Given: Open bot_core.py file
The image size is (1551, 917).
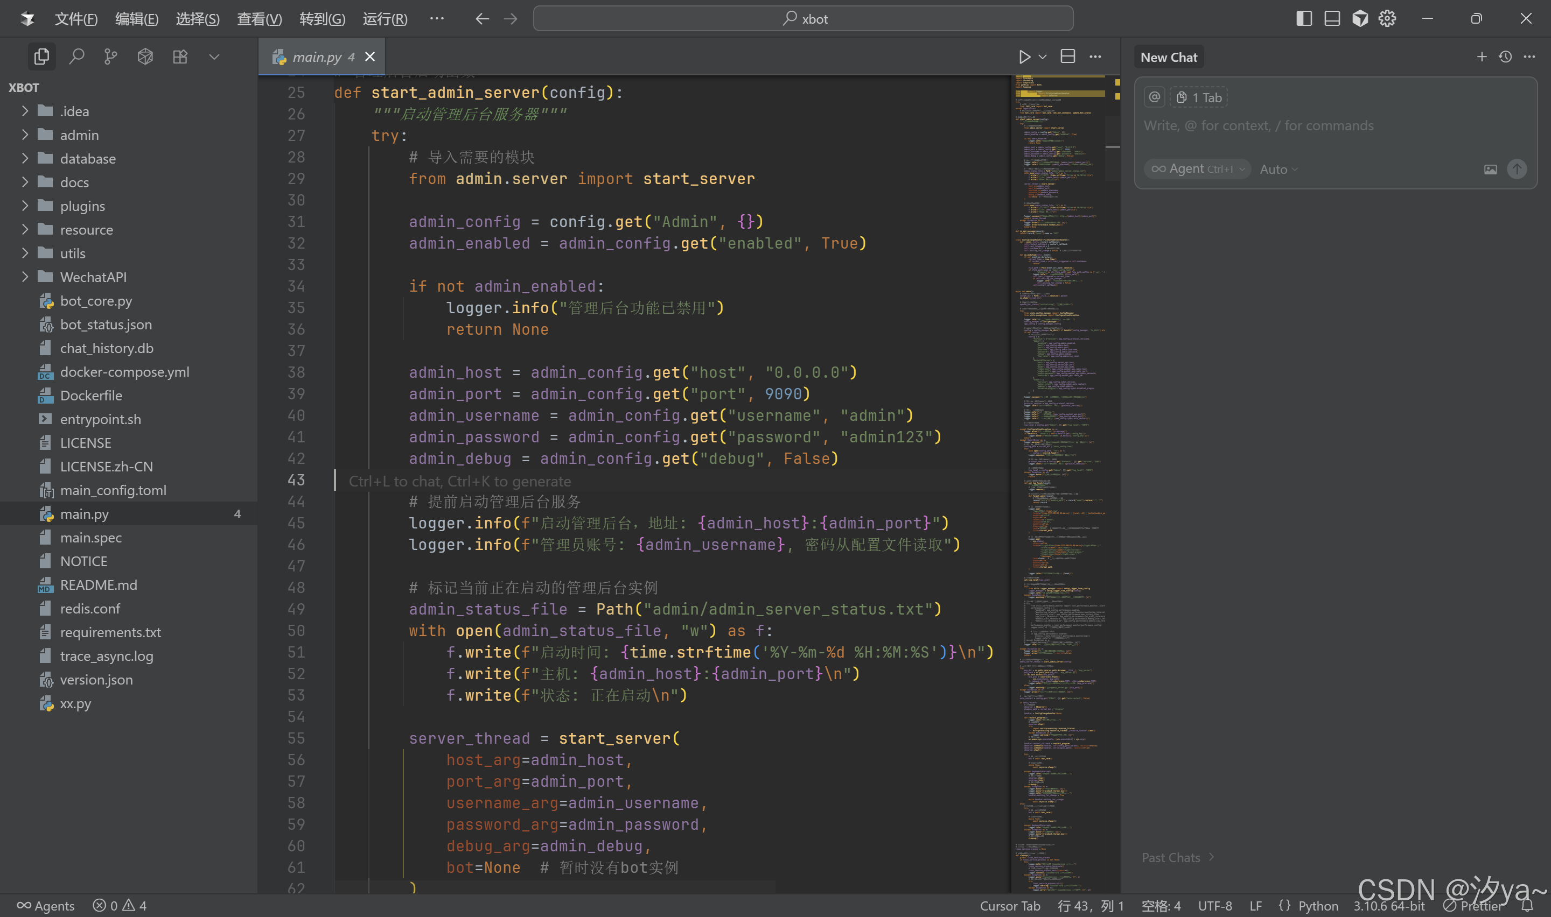Looking at the screenshot, I should [x=129, y=301].
